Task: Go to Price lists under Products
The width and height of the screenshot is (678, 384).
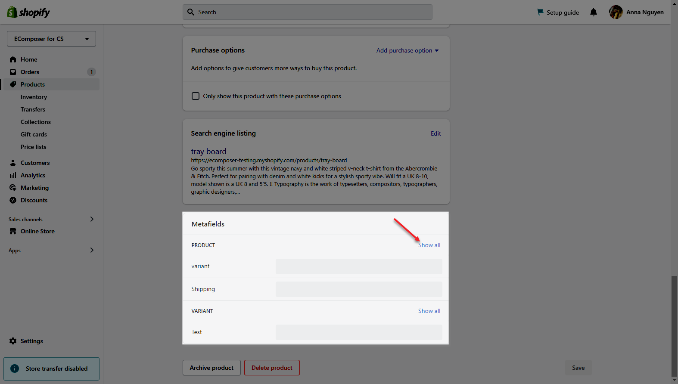Action: point(33,147)
